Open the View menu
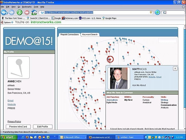 coord(13,7)
